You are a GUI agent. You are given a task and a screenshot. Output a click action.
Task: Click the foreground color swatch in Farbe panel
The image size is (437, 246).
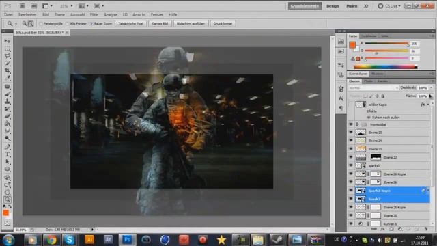pyautogui.click(x=352, y=44)
